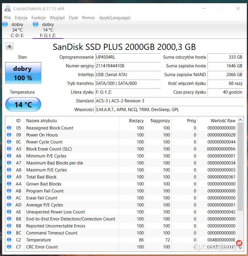Viewport: 248px width, 256px height.
Task: Close the CrystalDiskInfo window
Action: tap(238, 8)
